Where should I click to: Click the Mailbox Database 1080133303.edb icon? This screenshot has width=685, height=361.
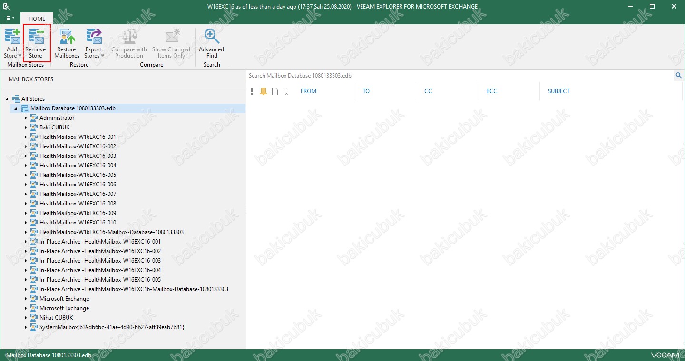25,108
